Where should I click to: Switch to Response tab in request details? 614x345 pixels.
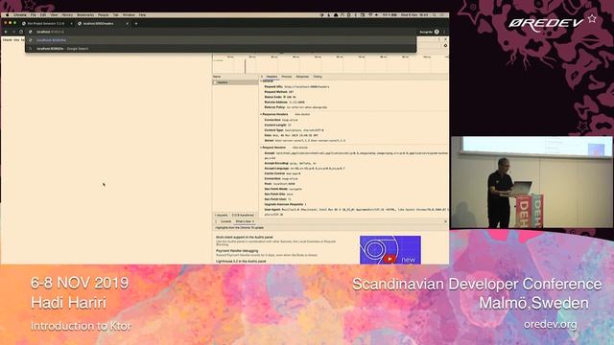(x=302, y=77)
